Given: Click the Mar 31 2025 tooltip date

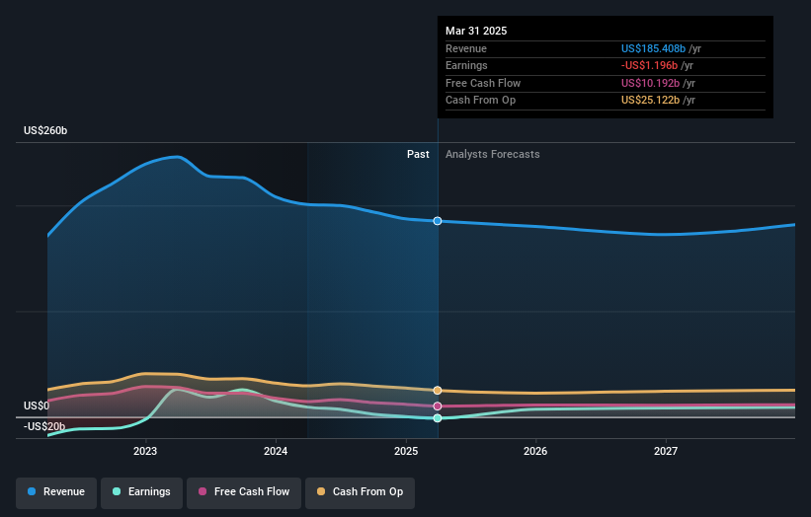Looking at the screenshot, I should click(x=476, y=31).
